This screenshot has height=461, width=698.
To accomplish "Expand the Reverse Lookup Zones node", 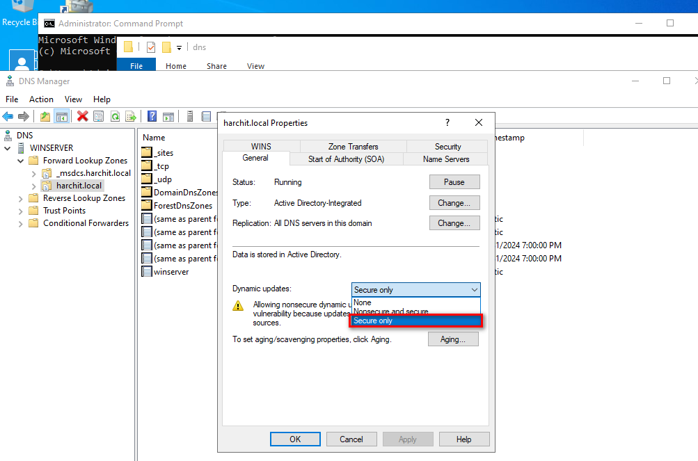I will [x=21, y=198].
